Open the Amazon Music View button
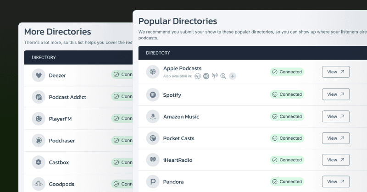367x192 pixels. coord(336,116)
